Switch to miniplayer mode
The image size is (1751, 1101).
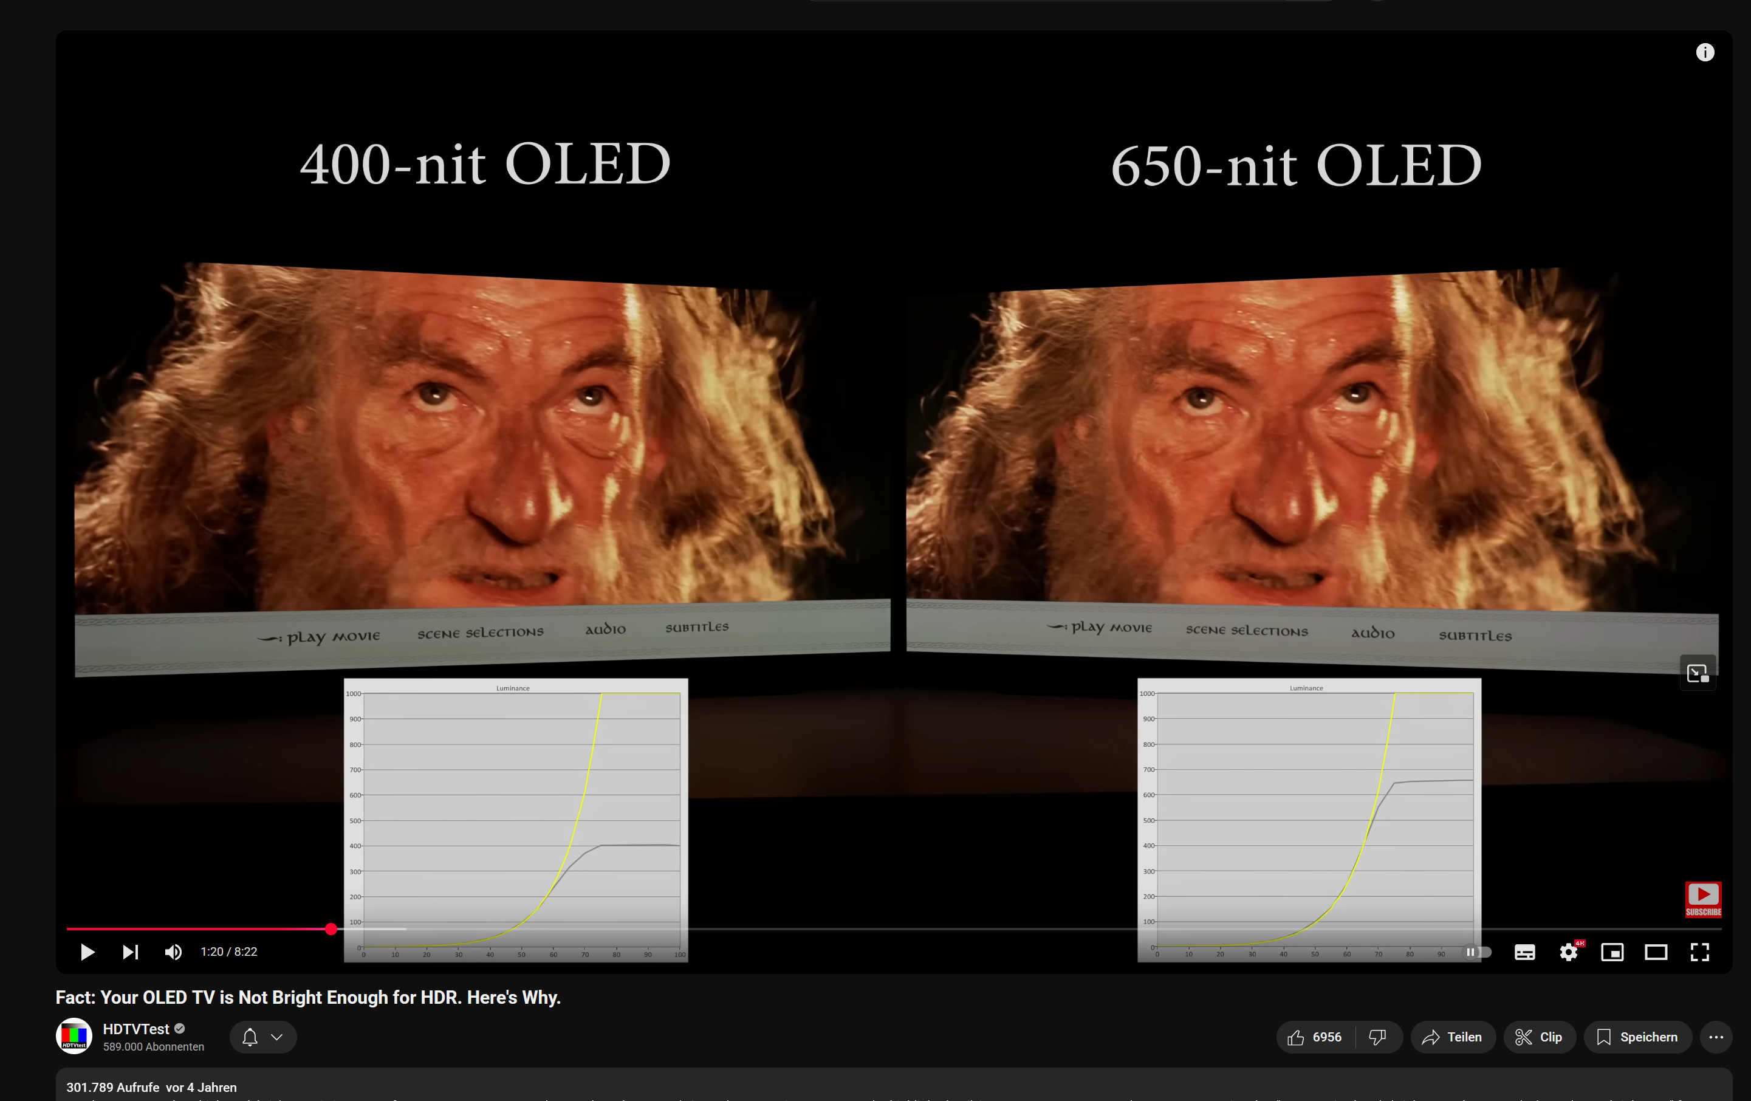[x=1612, y=952]
